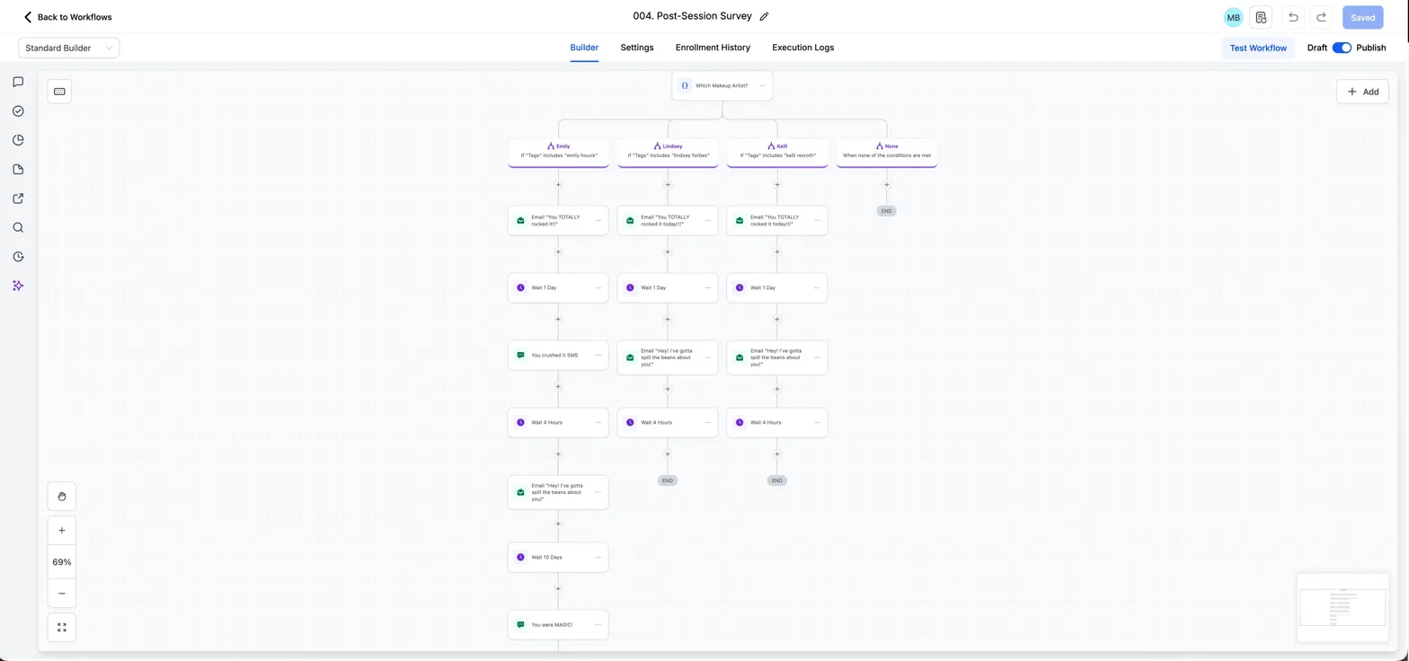Click the curly braces icon on Which Makeup Artist
Image resolution: width=1409 pixels, height=661 pixels.
(x=685, y=85)
